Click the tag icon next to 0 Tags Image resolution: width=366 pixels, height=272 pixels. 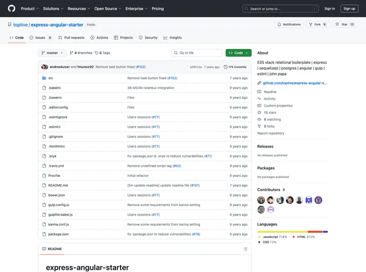[x=97, y=53]
